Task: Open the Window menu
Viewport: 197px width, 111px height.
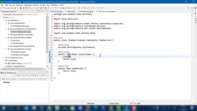Action: coord(55,5)
